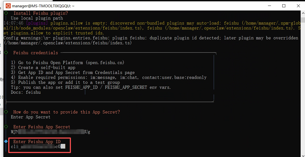The height and width of the screenshot is (157, 305).
Task: Minimize the manager terminal window
Action: 269,6
